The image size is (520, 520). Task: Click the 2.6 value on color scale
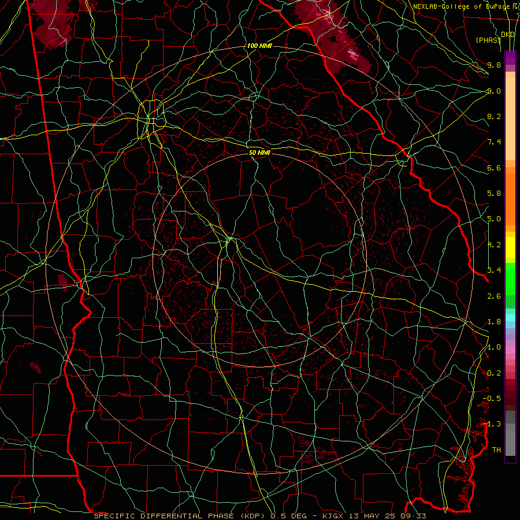click(494, 296)
